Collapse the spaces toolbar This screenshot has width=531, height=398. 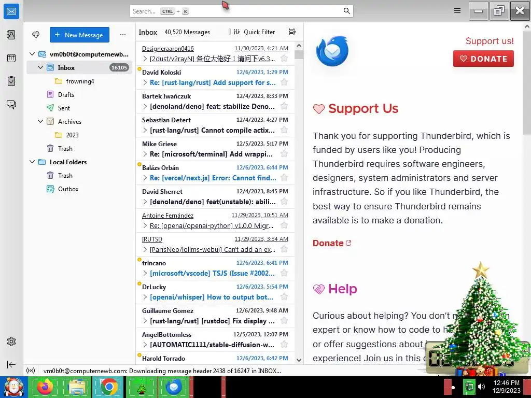[11, 364]
